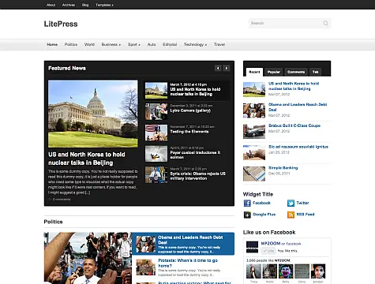Open Politics navigation item
The height and width of the screenshot is (284, 375).
71,44
